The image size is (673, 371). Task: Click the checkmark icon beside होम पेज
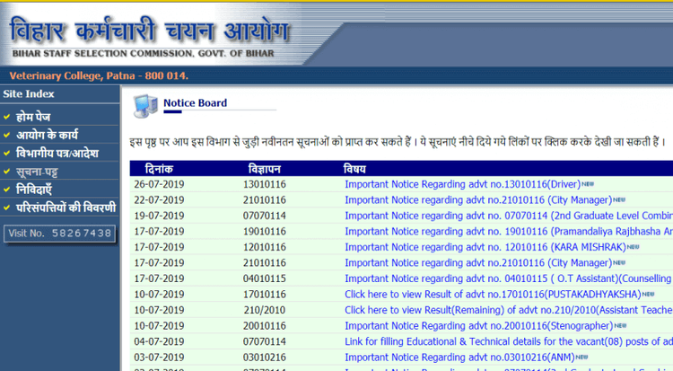7,116
